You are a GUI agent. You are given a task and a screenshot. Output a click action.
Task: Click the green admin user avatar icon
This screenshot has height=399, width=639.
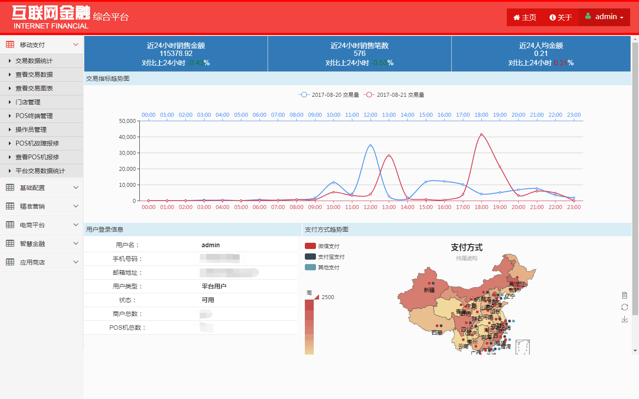pos(588,16)
